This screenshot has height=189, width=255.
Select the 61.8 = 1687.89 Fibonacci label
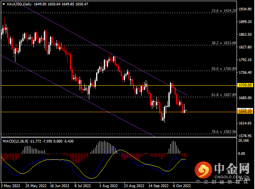point(223,95)
